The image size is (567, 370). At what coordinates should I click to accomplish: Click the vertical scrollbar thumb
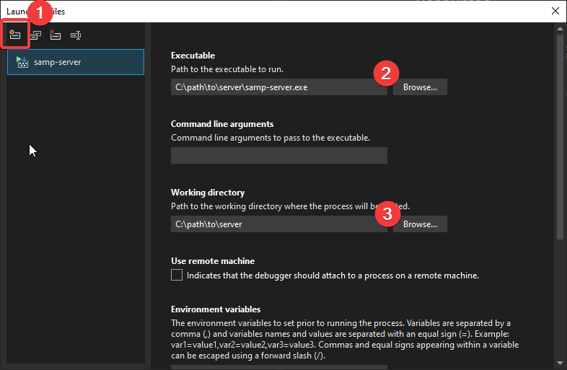561,137
